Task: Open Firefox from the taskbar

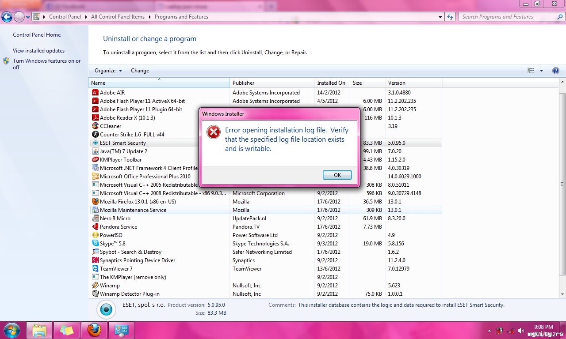Action: tap(94, 330)
